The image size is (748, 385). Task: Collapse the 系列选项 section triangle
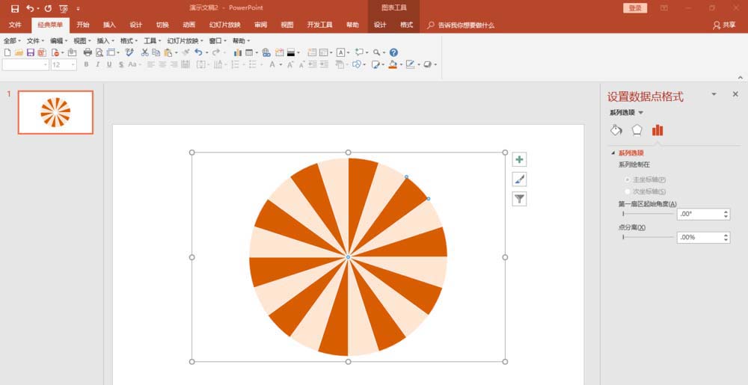pyautogui.click(x=613, y=153)
